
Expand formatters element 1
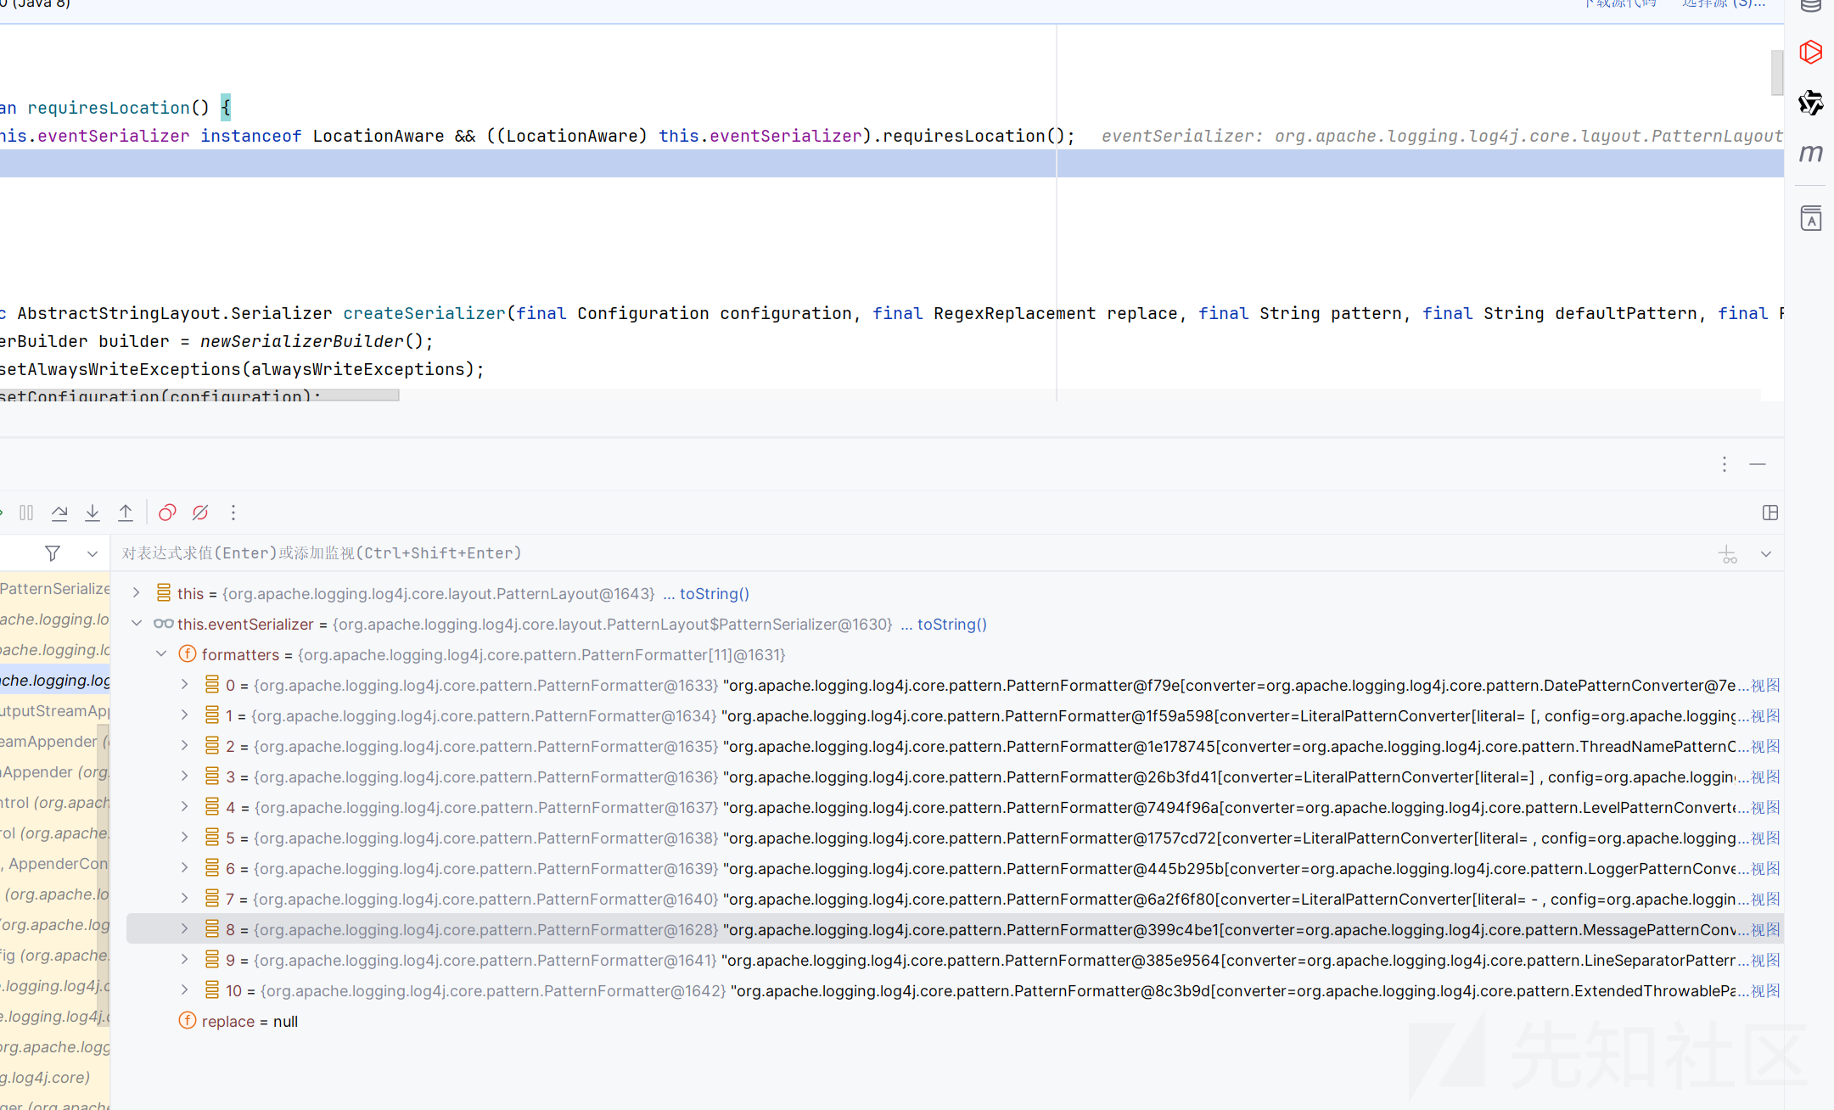[x=184, y=715]
